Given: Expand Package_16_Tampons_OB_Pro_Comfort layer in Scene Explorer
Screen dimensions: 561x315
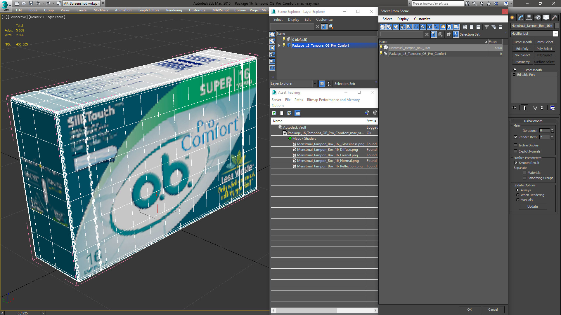Looking at the screenshot, I should coord(279,45).
